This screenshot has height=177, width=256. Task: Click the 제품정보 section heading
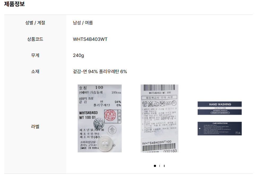point(14,4)
